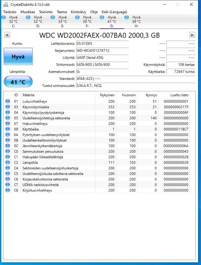This screenshot has height=265, width=201.
Task: Click the Määrite column header
Action: [x=58, y=95]
